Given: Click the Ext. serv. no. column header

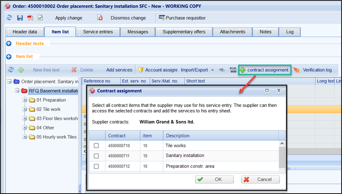Looking at the screenshot, I should tap(135, 81).
